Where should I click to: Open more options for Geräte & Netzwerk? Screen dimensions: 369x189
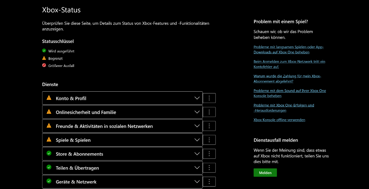[x=209, y=182]
